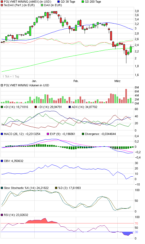The height and width of the screenshot is (244, 145).
Task: Click Slow Stochastic %K (14): 24,21822 label
Action: (26, 188)
